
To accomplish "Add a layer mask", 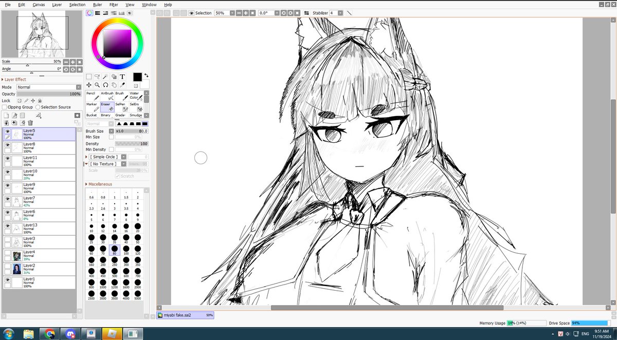I will click(x=77, y=116).
